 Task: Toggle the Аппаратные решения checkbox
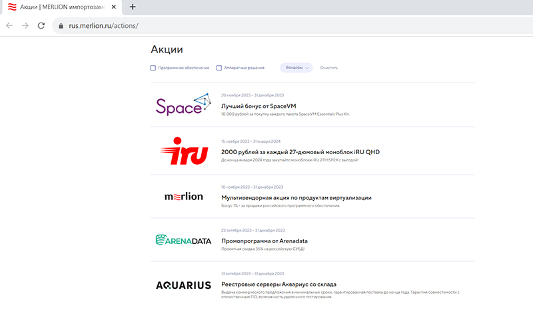coord(219,68)
